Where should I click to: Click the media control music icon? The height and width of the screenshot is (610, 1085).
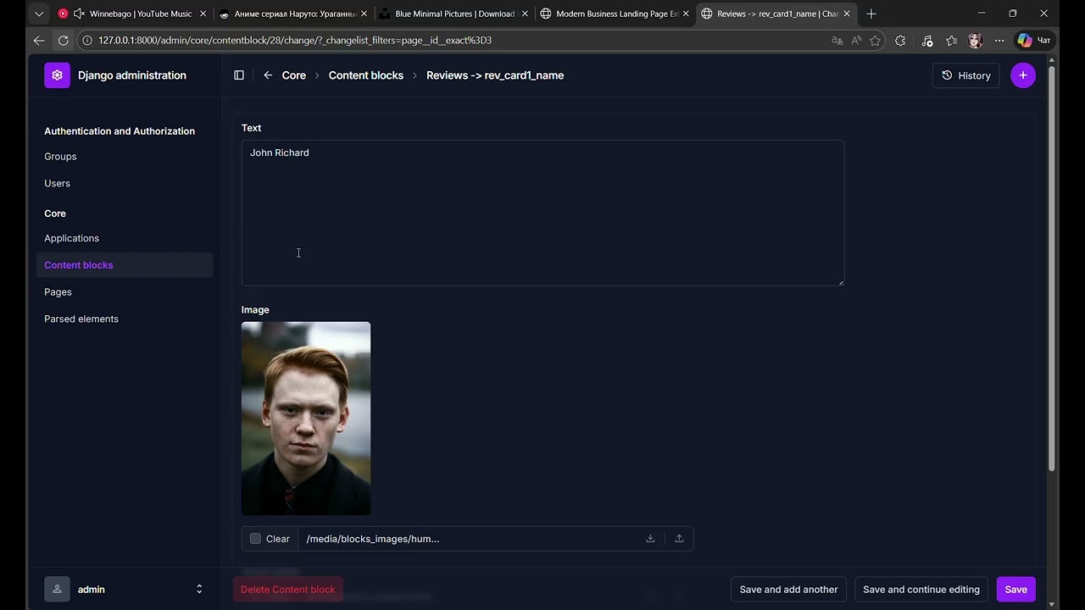coord(927,40)
